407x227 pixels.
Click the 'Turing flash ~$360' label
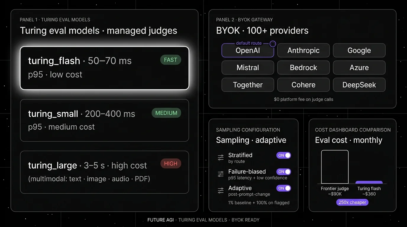(x=369, y=191)
